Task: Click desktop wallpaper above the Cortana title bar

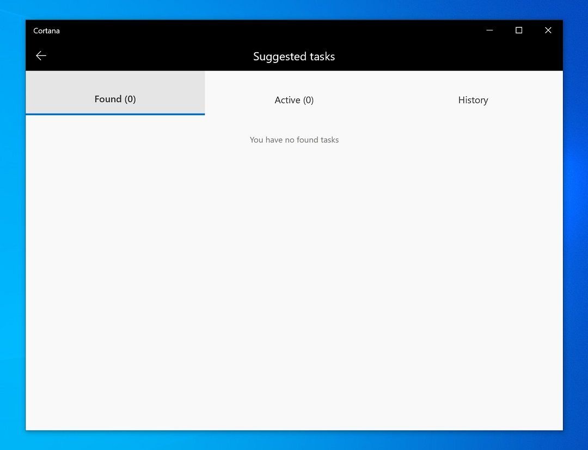Action: click(294, 9)
